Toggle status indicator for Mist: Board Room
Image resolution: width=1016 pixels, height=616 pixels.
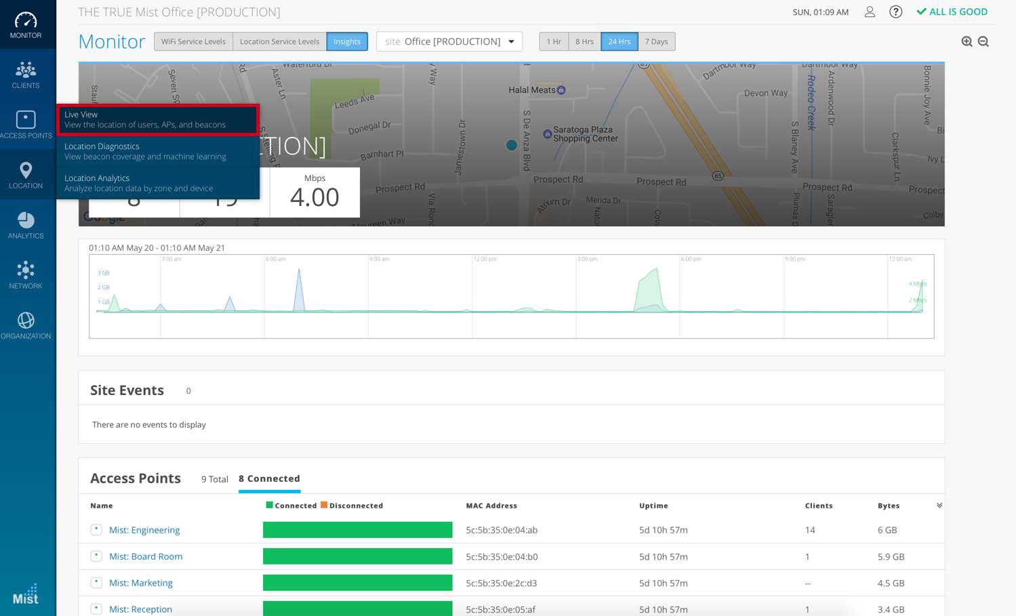click(x=96, y=556)
